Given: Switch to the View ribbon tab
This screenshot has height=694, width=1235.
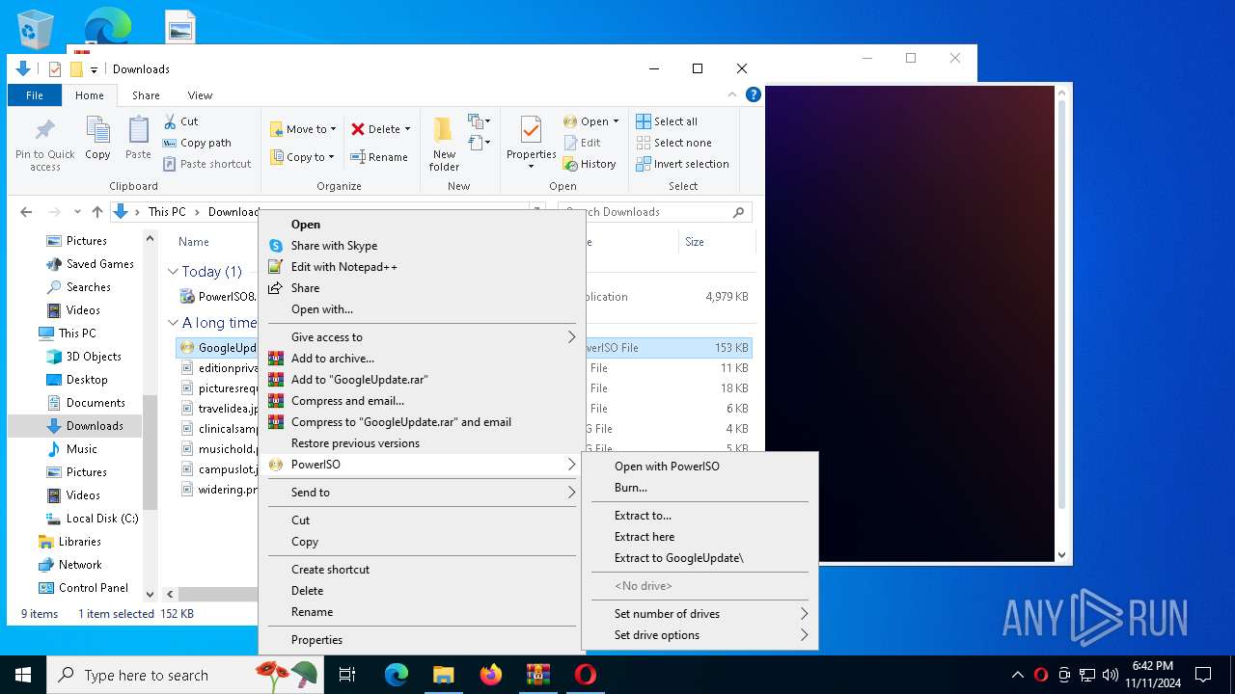Looking at the screenshot, I should (200, 95).
